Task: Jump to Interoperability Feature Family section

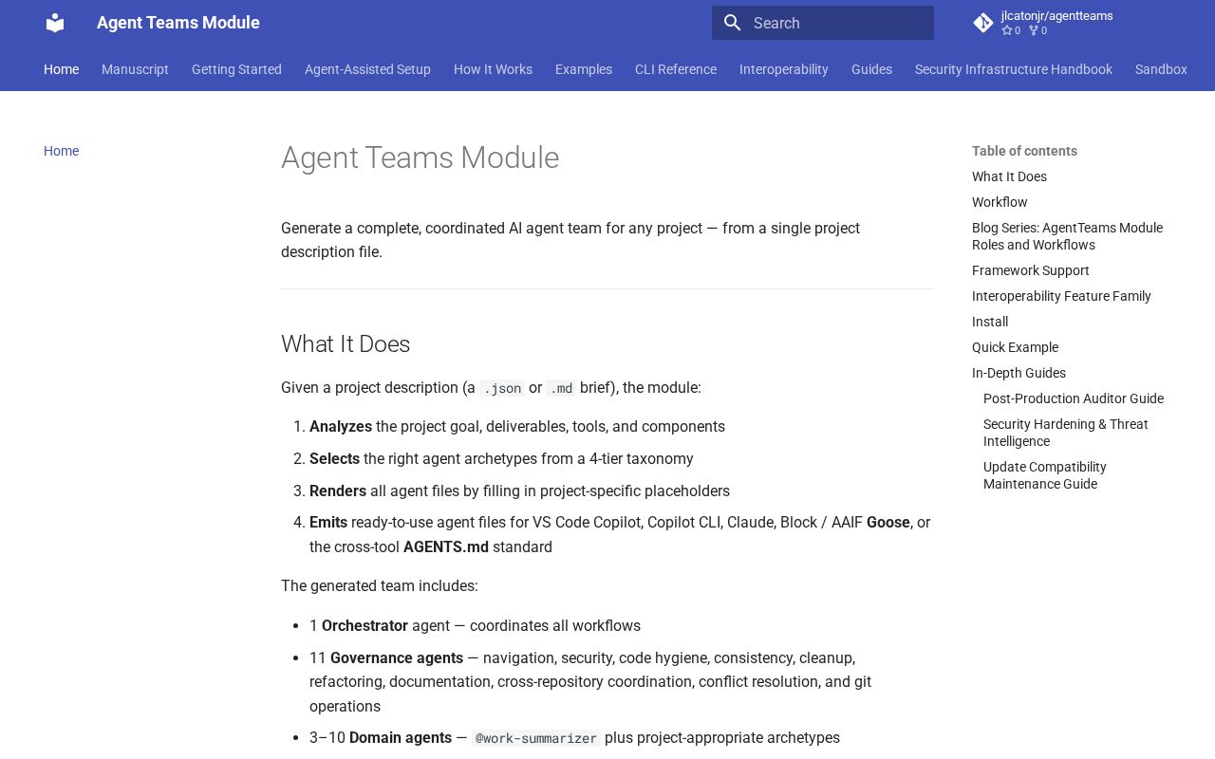Action: pos(1061,296)
